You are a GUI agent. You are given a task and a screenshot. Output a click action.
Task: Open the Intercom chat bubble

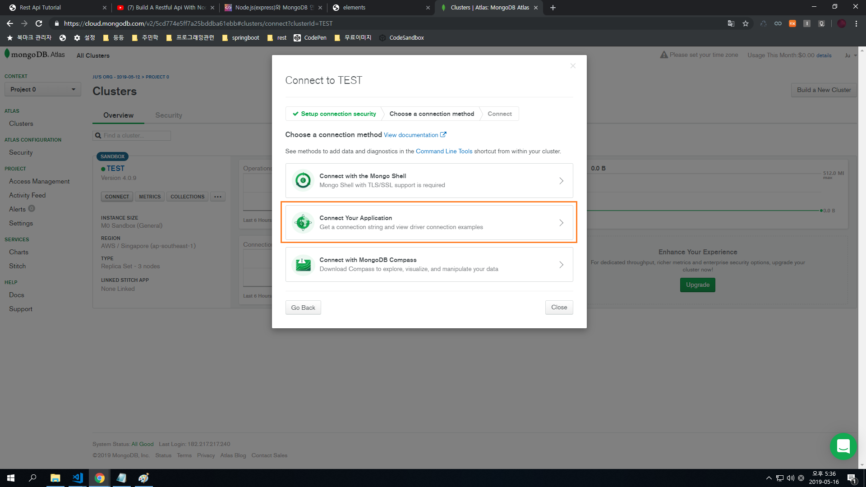click(843, 446)
